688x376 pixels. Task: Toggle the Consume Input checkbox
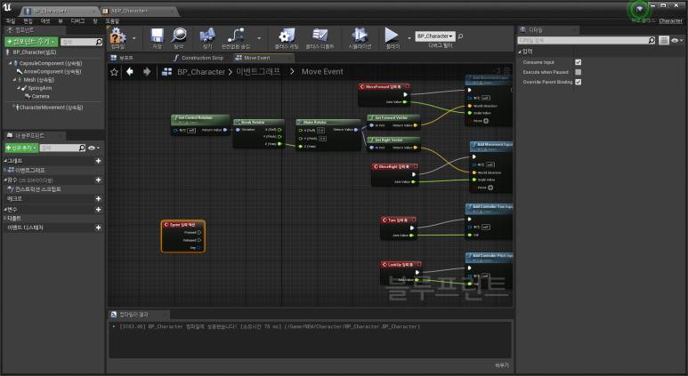(x=578, y=62)
